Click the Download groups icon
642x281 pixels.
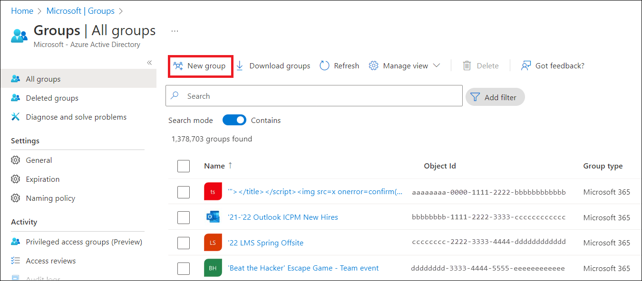coord(240,66)
